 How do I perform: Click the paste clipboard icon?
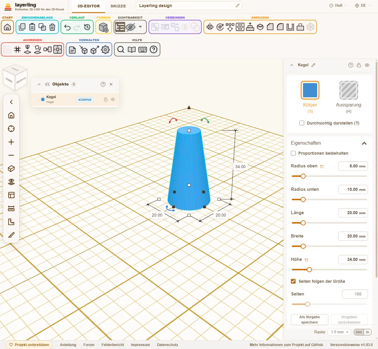[x=32, y=27]
